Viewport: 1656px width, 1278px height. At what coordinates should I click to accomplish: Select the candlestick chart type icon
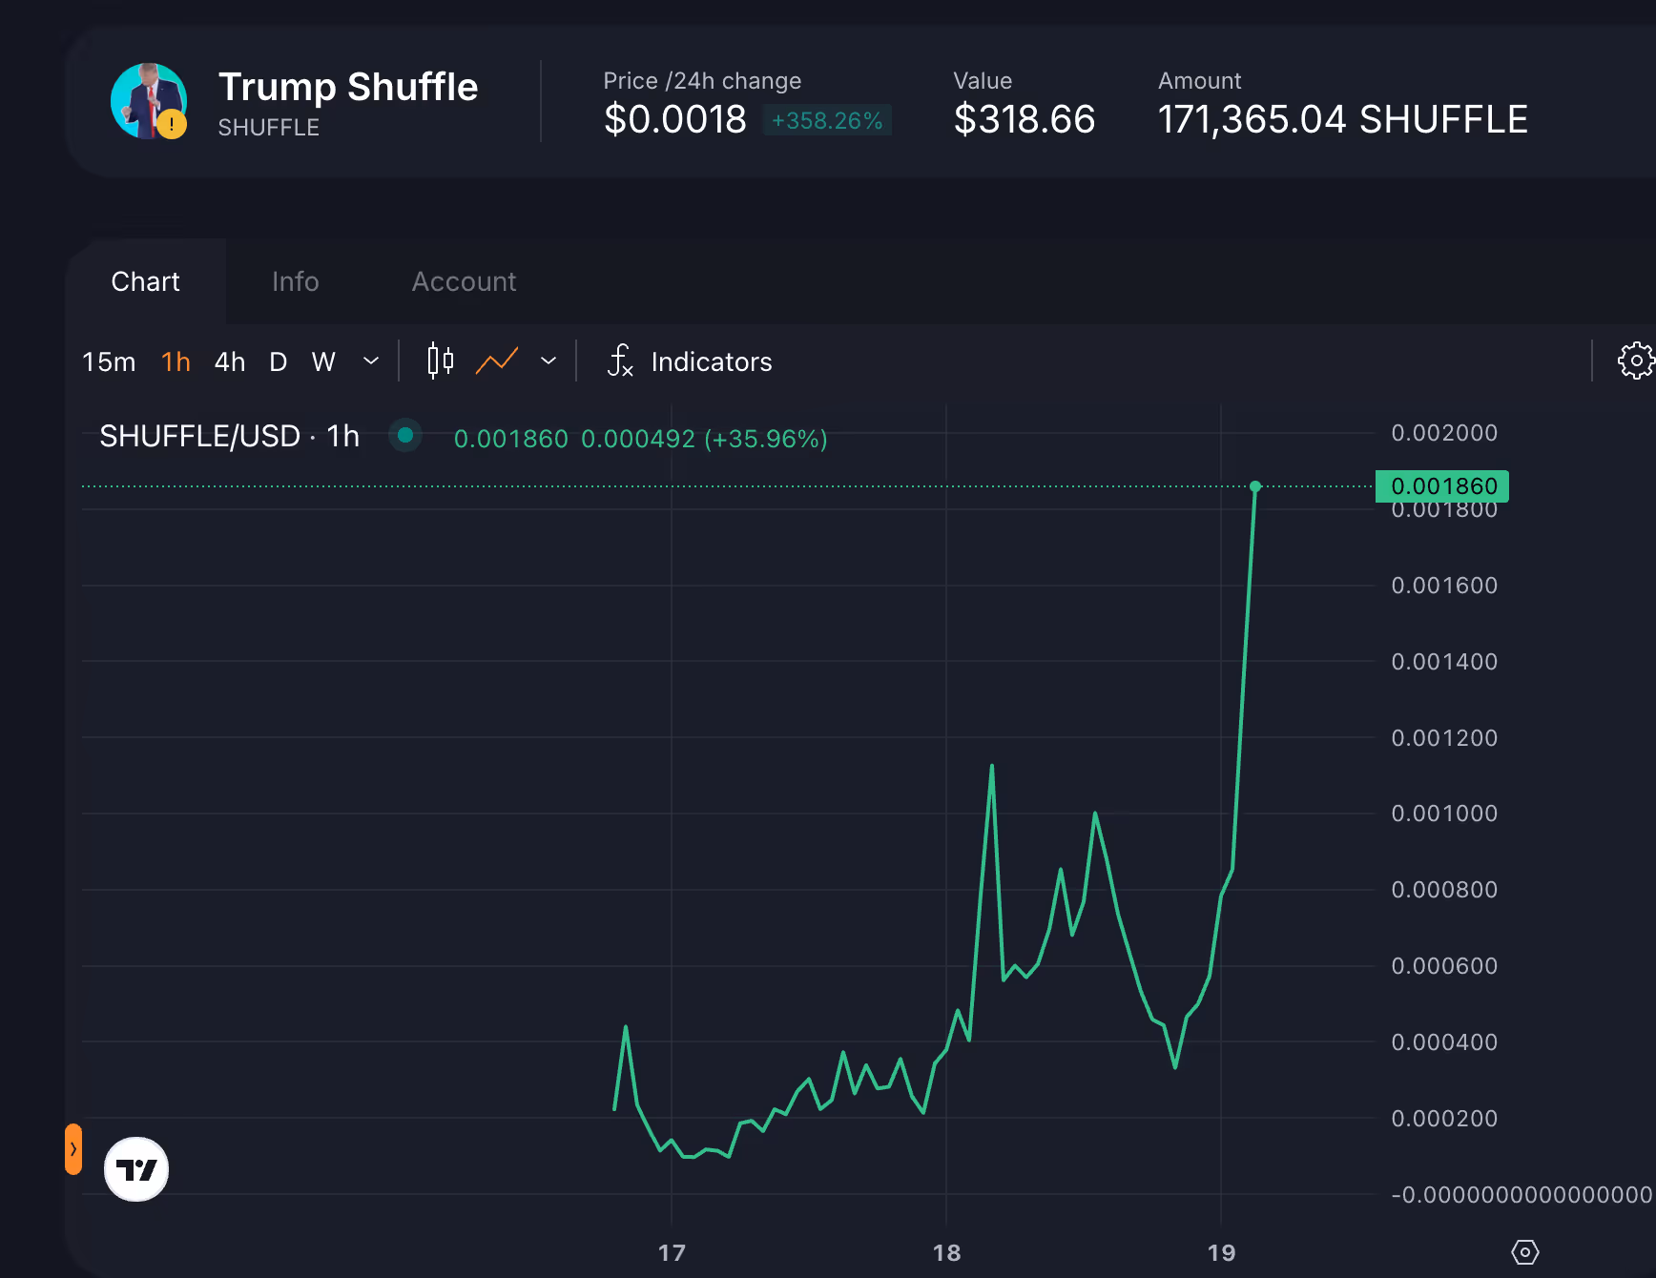point(440,361)
